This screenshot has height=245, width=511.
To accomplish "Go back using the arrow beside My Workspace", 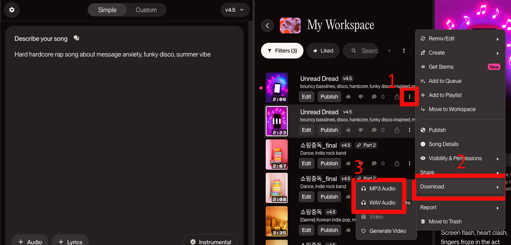I will pyautogui.click(x=267, y=26).
